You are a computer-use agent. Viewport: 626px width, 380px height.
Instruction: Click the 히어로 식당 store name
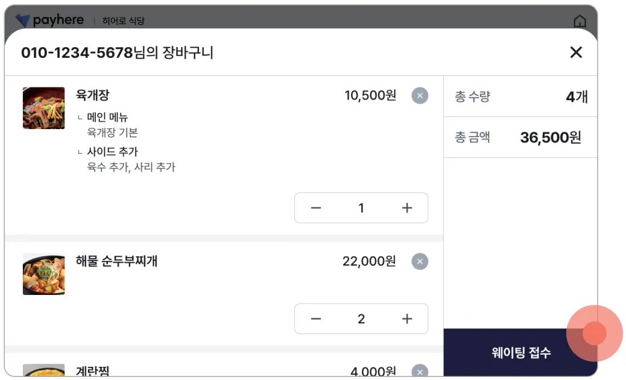coord(124,21)
